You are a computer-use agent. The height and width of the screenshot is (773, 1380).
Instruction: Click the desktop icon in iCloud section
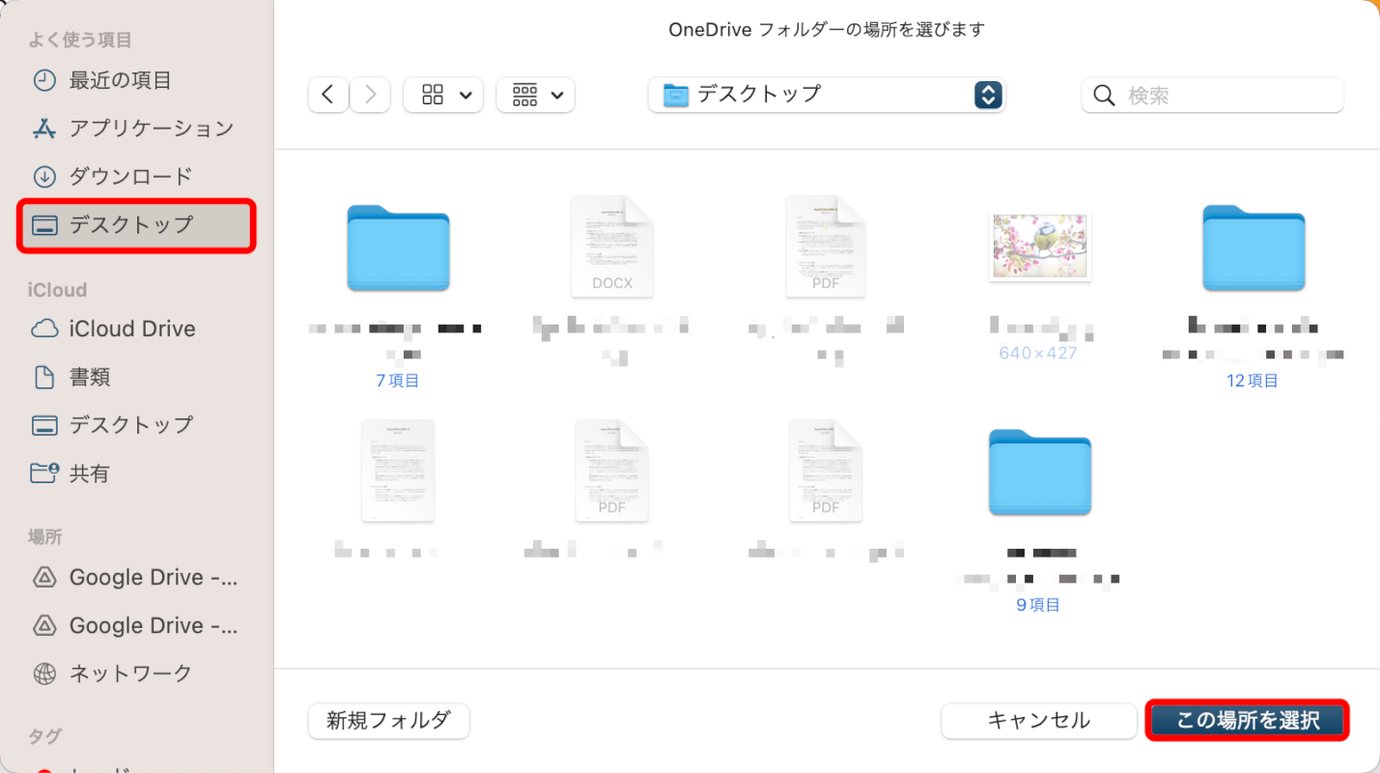tap(44, 425)
